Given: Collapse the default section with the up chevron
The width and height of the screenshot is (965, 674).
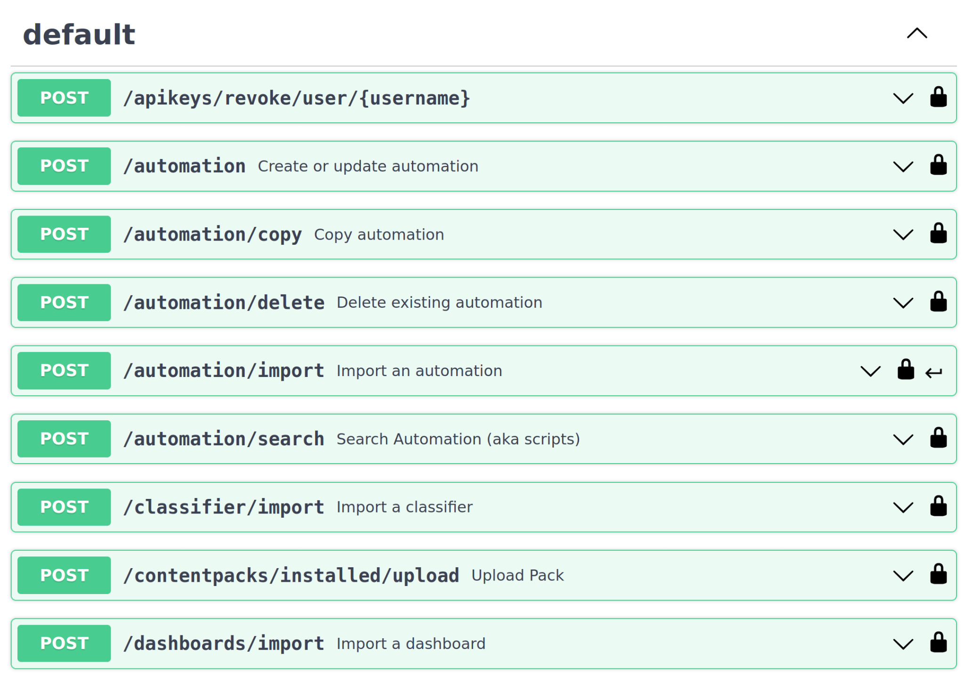Looking at the screenshot, I should coord(917,33).
